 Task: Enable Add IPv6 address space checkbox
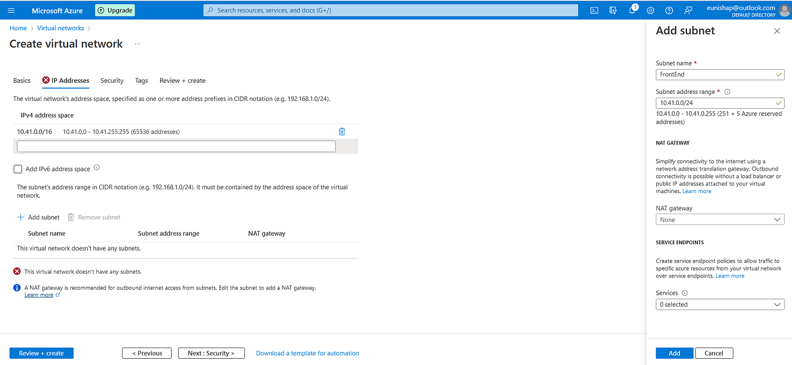tap(18, 169)
